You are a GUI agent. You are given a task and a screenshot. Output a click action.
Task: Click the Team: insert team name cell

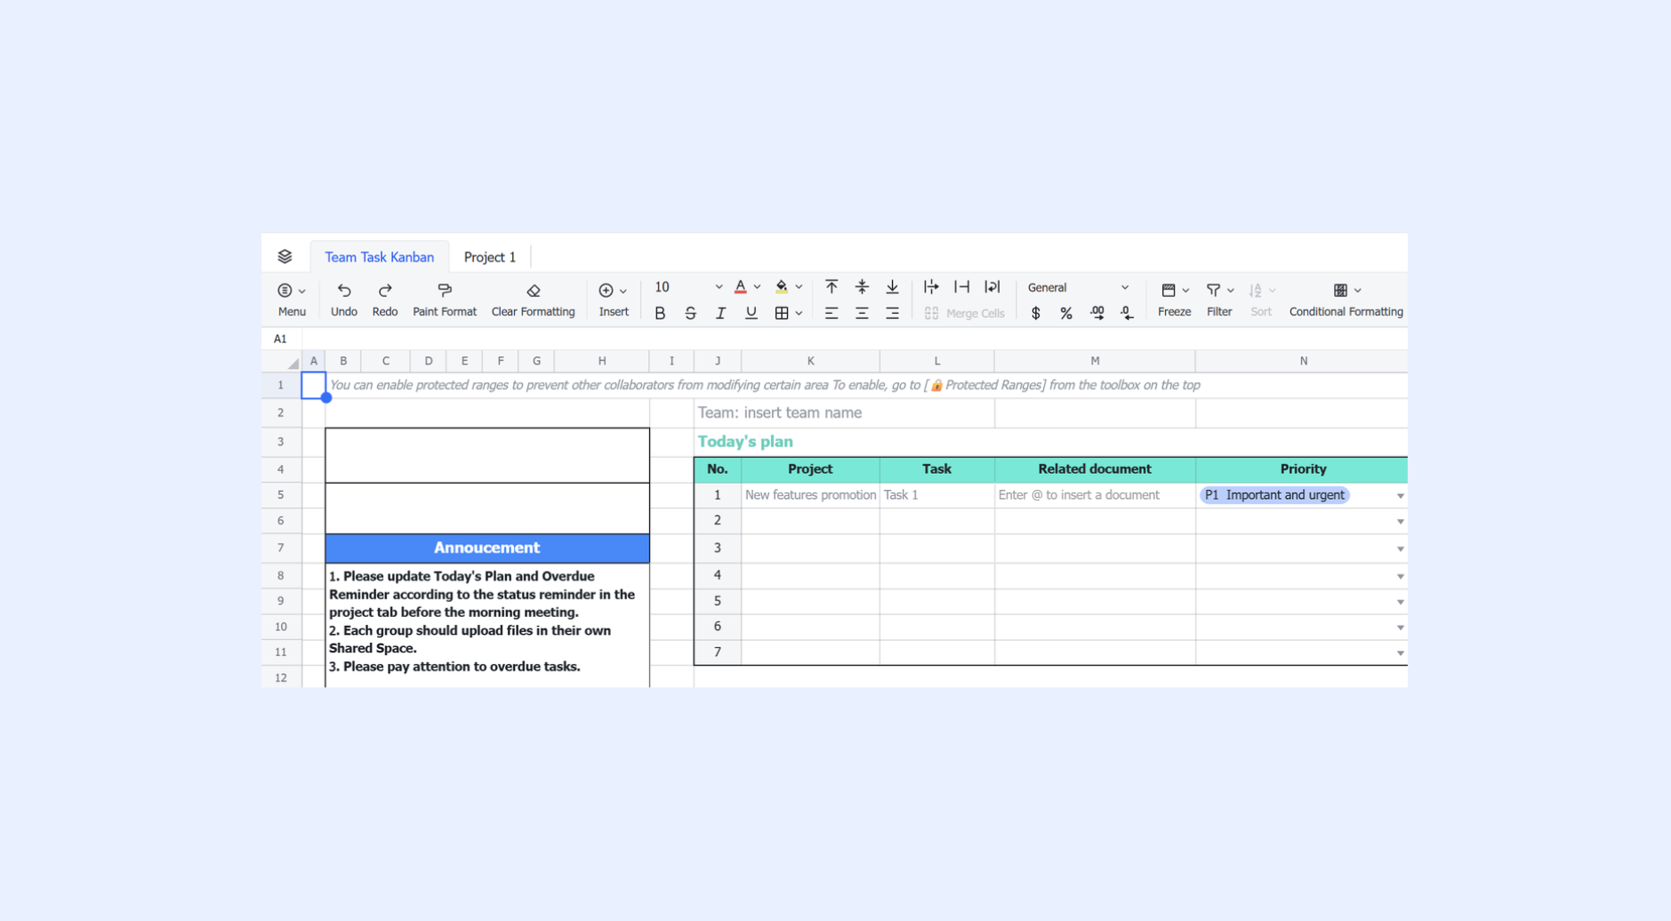point(844,412)
